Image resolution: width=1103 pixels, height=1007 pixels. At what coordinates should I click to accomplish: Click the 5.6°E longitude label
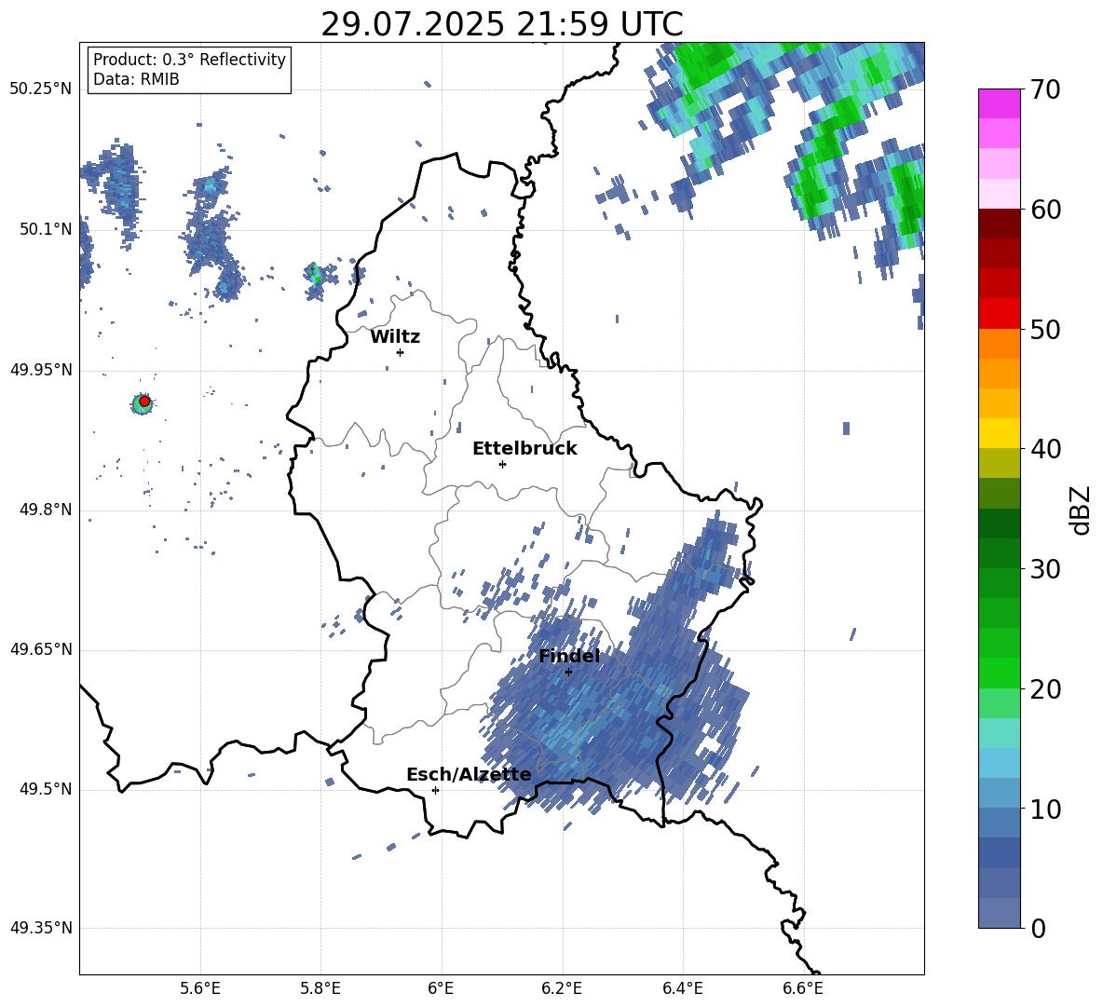point(200,988)
